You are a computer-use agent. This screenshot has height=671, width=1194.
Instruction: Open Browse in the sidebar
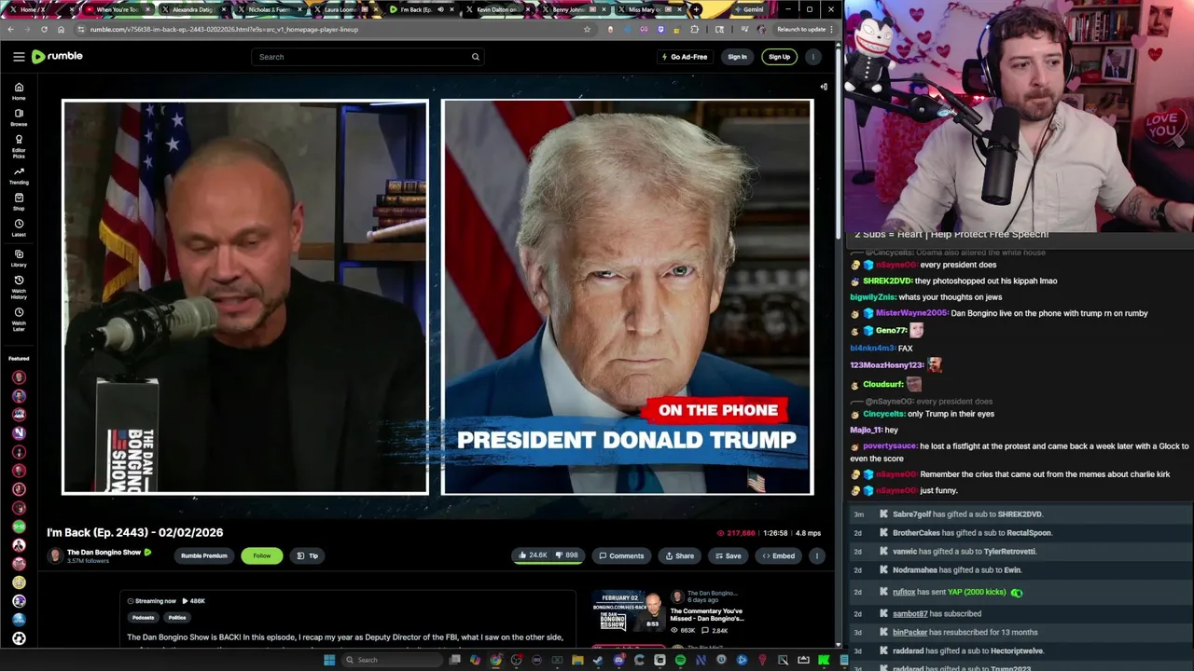pyautogui.click(x=19, y=117)
